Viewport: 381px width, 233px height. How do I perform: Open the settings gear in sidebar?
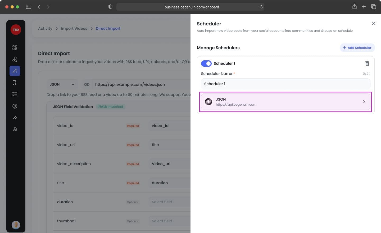(x=15, y=129)
